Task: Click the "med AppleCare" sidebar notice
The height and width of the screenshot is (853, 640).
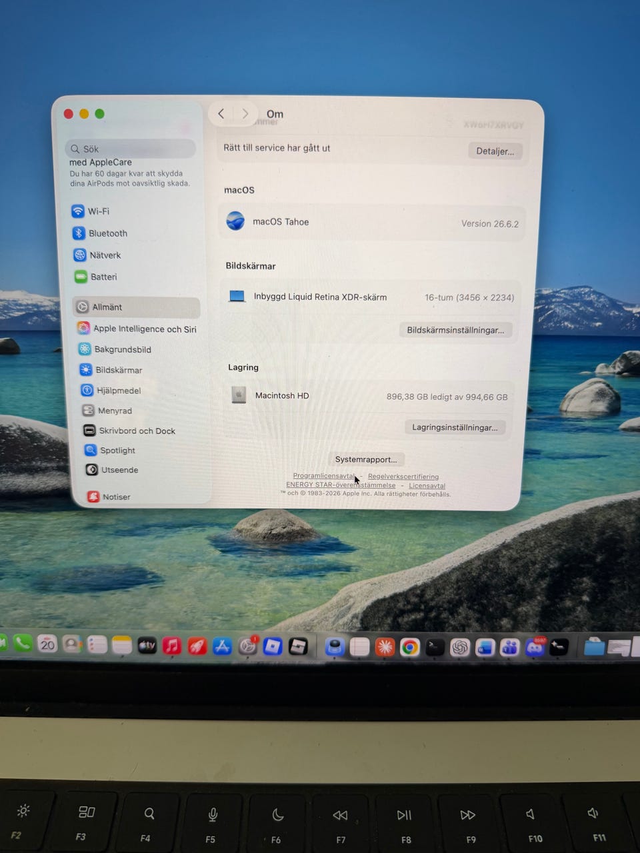Action: coord(101,162)
